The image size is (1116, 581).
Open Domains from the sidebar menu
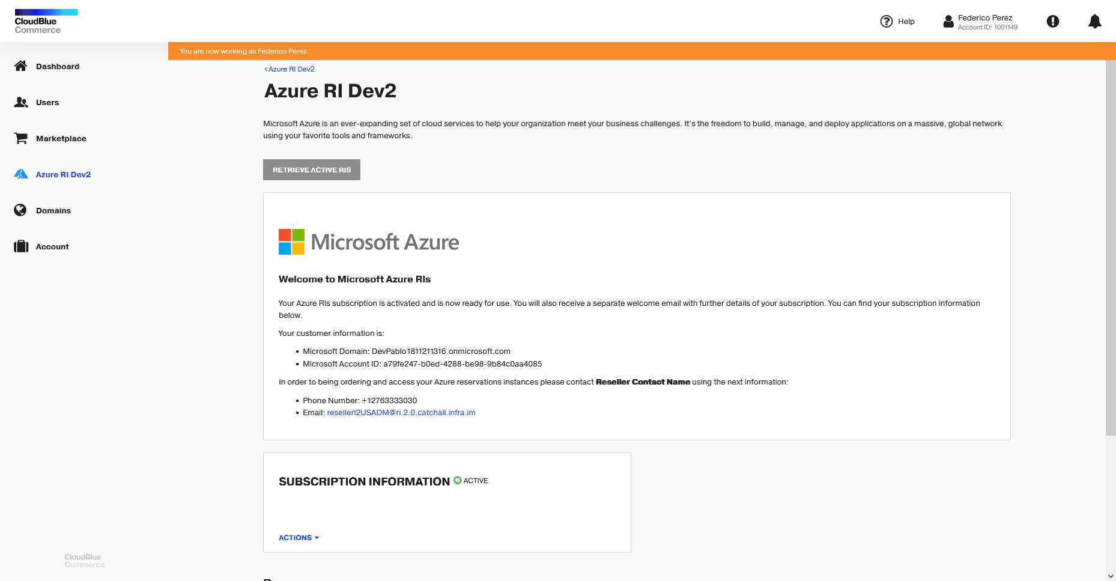53,210
